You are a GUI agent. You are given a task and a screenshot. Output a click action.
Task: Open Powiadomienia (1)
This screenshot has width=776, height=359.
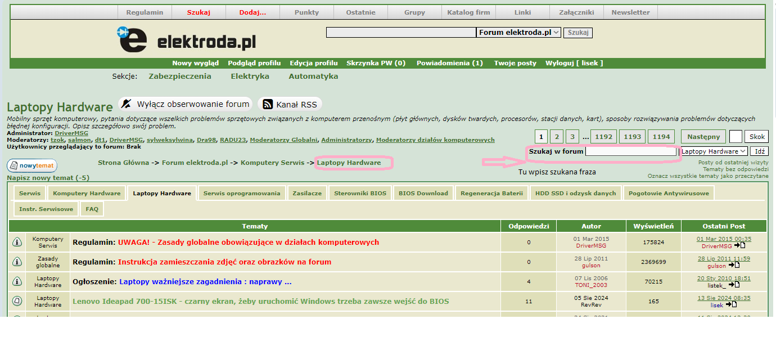(450, 63)
